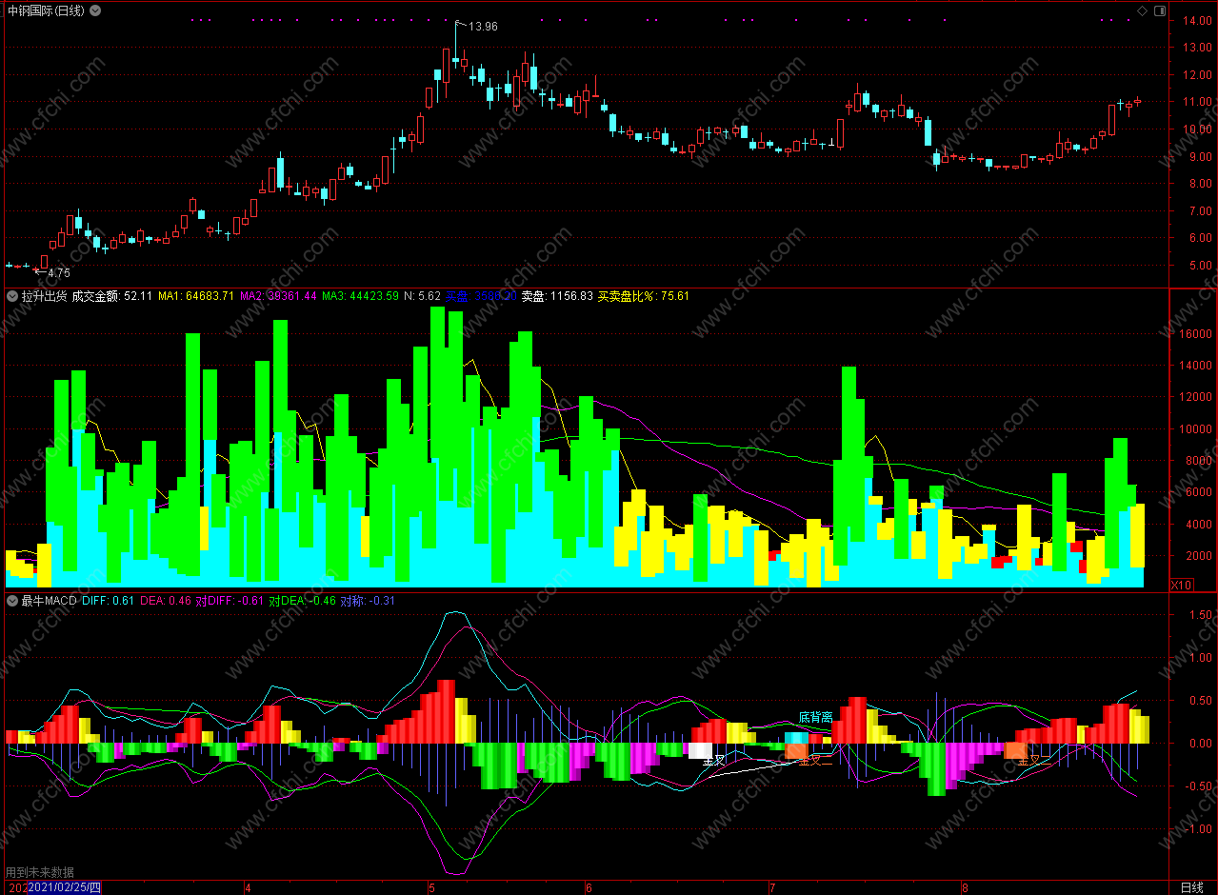Click the 16000 volume axis value

point(1196,334)
